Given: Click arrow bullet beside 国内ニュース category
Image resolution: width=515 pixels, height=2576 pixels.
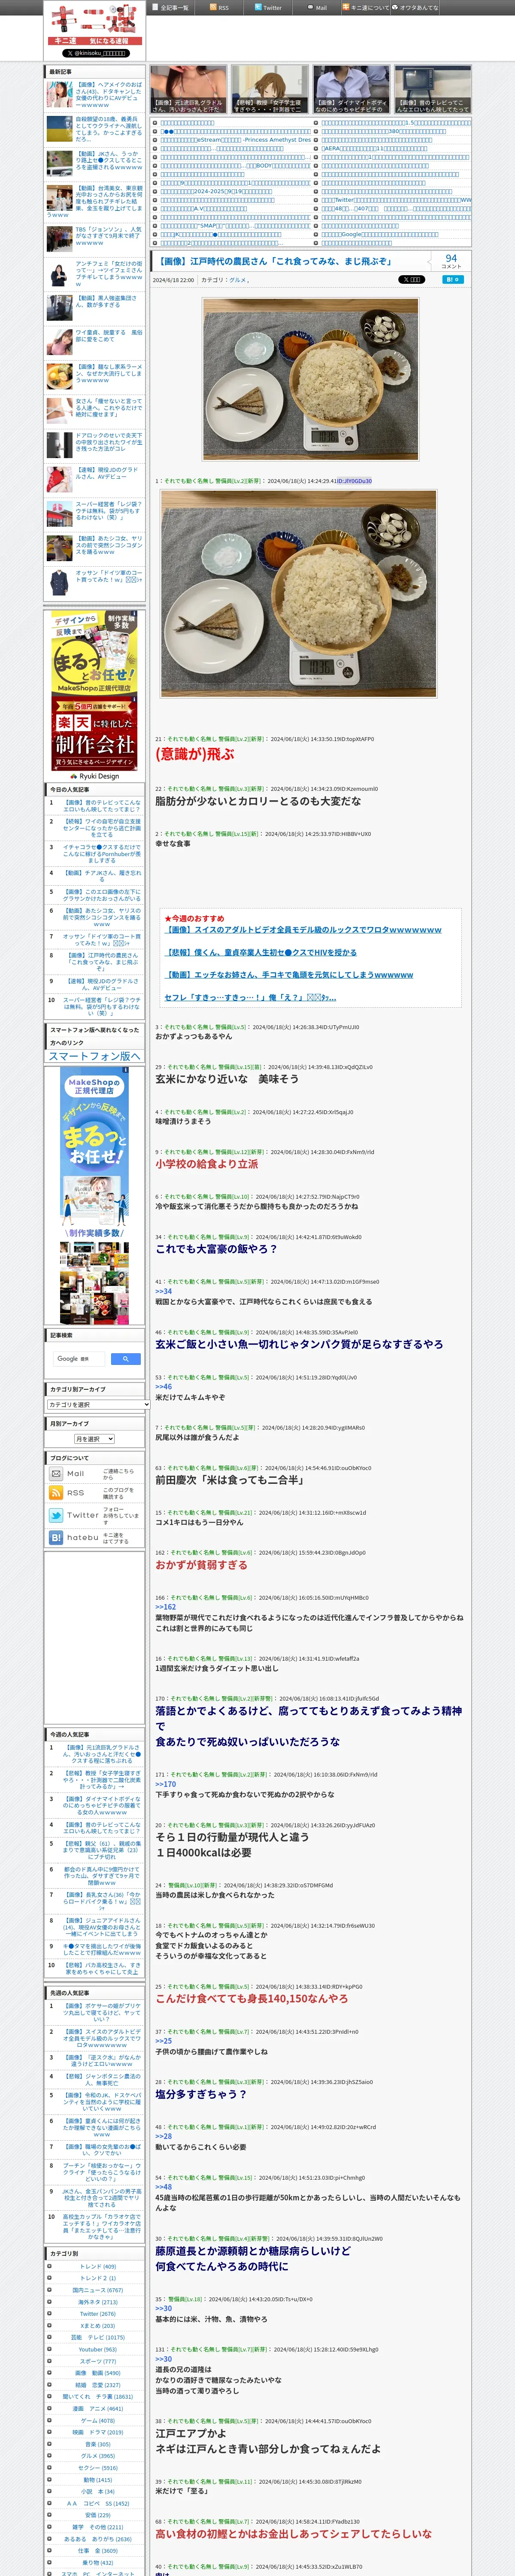Looking at the screenshot, I should 49,2290.
